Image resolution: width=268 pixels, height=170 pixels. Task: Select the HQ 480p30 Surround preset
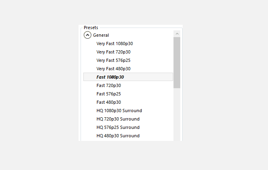(x=118, y=136)
